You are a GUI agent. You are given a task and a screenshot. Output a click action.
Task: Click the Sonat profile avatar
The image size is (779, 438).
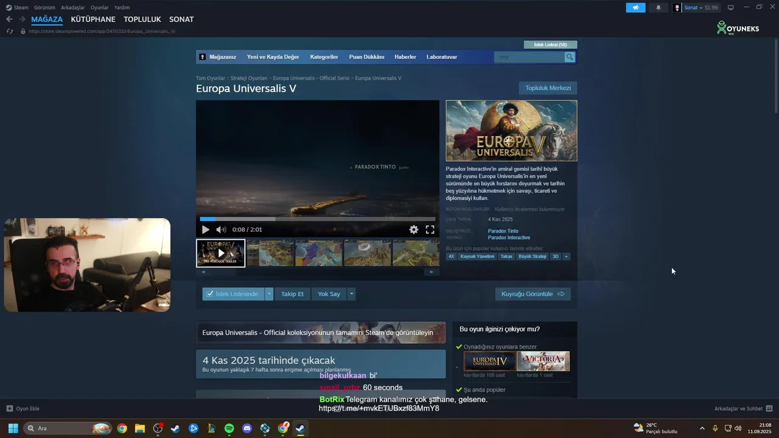click(x=677, y=7)
